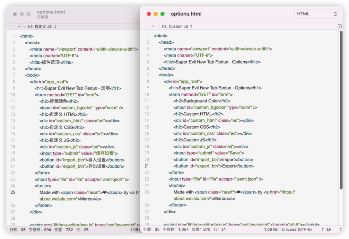Click the previous outline item arrow in right window
349x239 pixels.
[x=153, y=26]
